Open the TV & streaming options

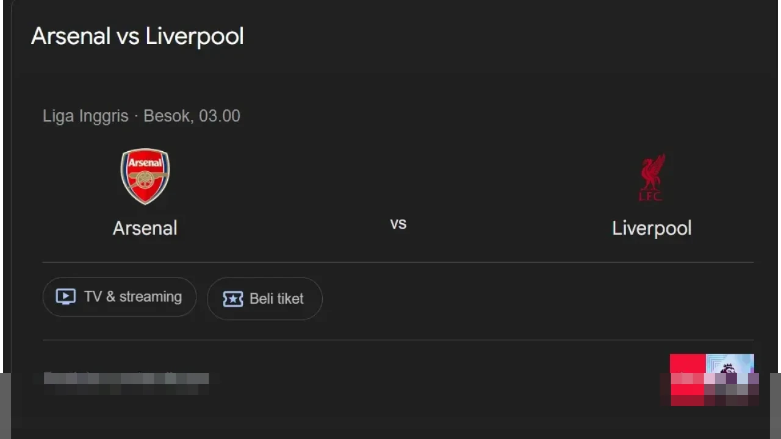[119, 297]
